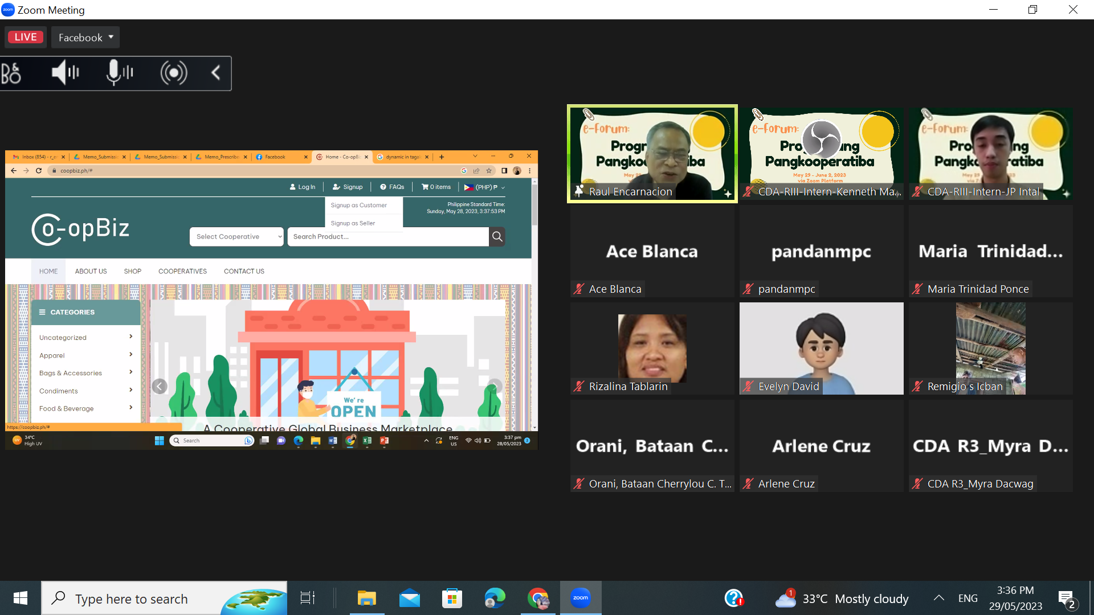The height and width of the screenshot is (615, 1094).
Task: Toggle the microphone icon in audio toolbar
Action: click(119, 72)
